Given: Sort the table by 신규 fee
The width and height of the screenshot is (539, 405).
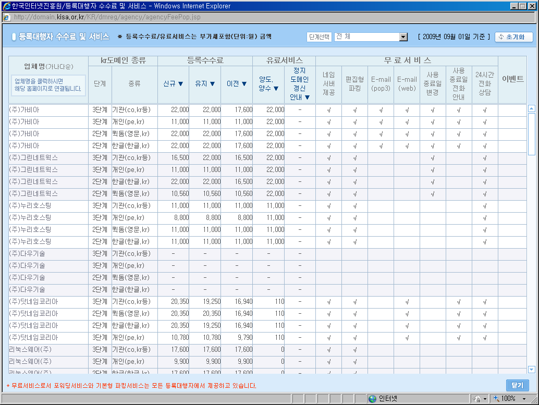Looking at the screenshot, I should tap(173, 83).
